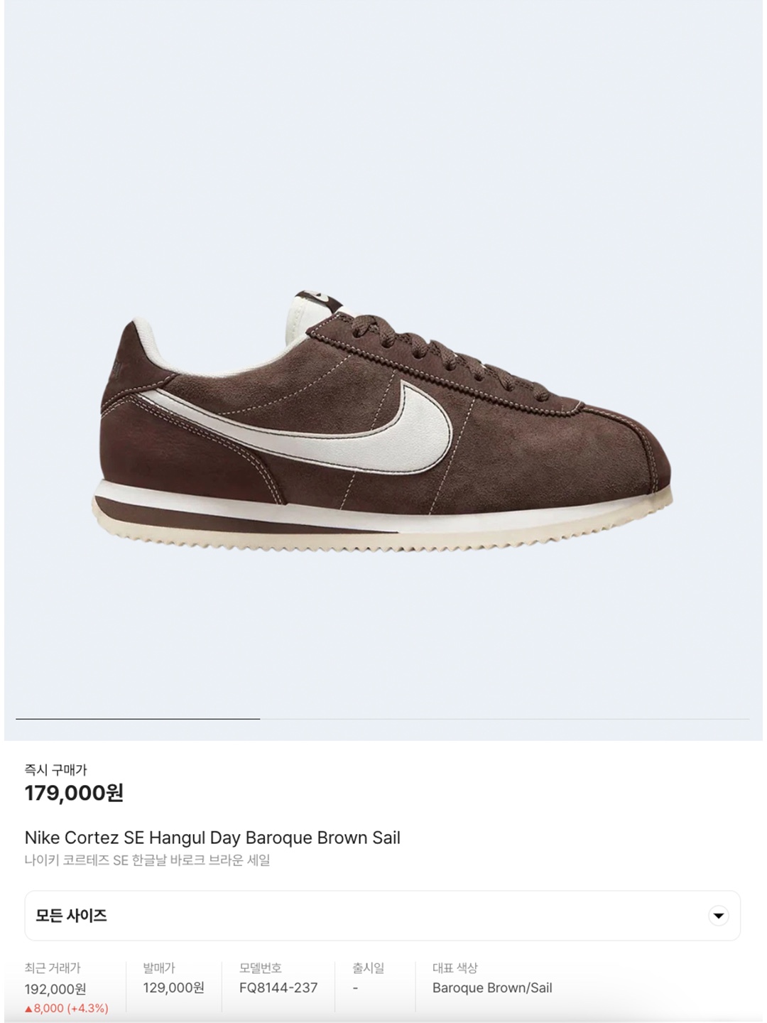This screenshot has width=767, height=1023.
Task: Click the model number FQ8144-237
Action: coord(278,987)
